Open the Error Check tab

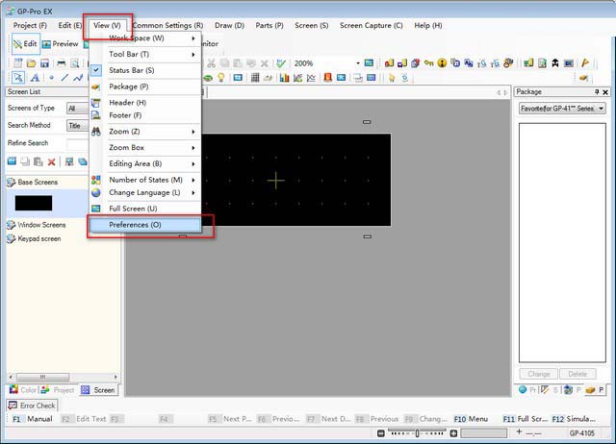tap(32, 406)
